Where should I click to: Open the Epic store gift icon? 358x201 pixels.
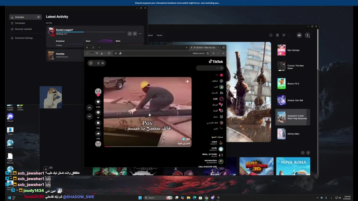point(277,35)
